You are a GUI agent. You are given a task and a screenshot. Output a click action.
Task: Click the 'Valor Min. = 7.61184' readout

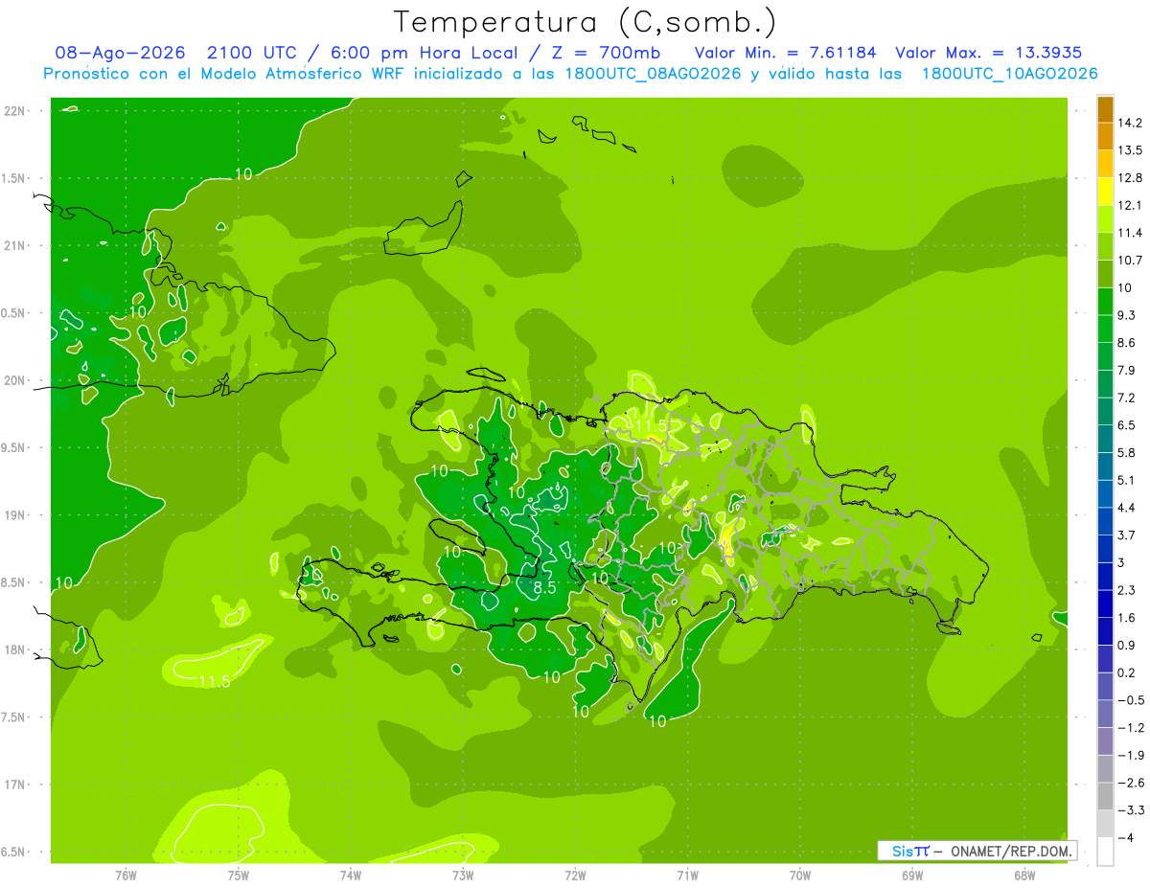click(x=786, y=53)
